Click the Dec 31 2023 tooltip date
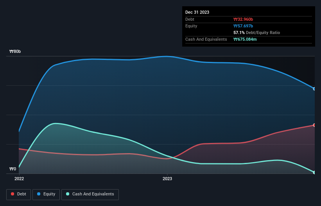This screenshot has width=321, height=206. tap(197, 12)
